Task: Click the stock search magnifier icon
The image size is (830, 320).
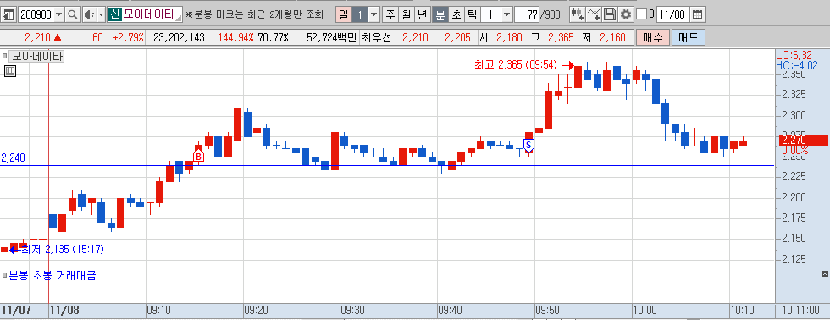Action: click(73, 14)
